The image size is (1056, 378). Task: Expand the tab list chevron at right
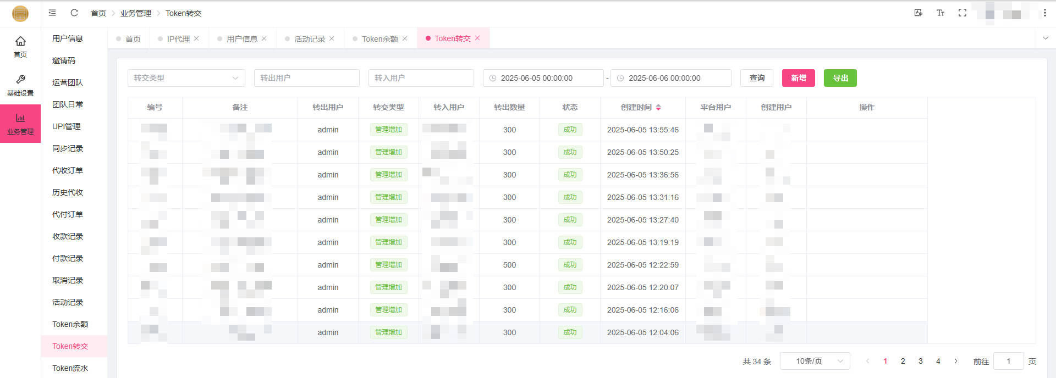click(x=1045, y=38)
